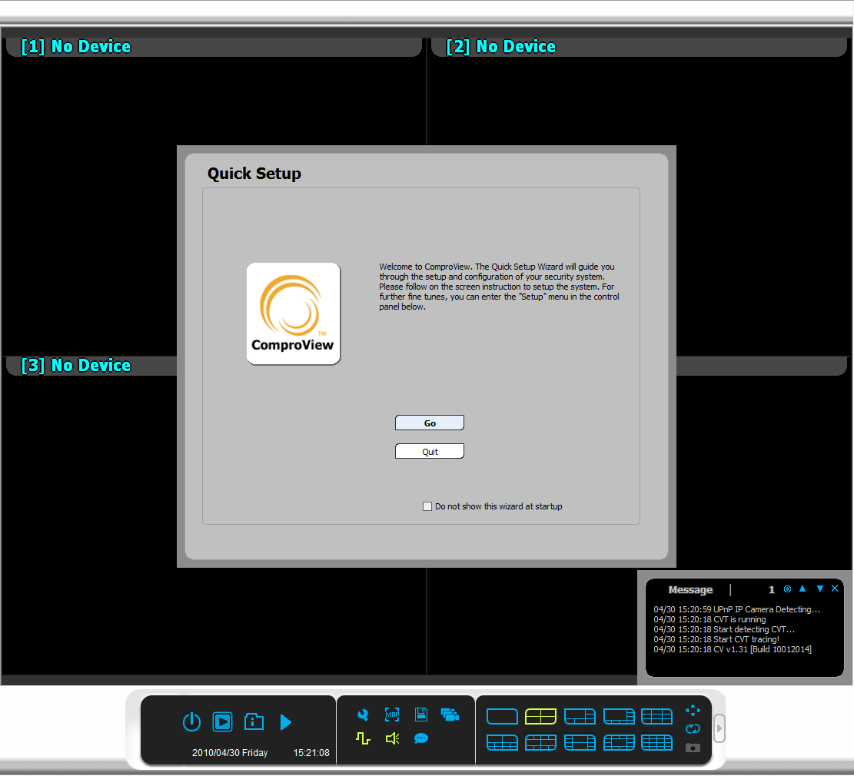Click the date 2010/04/30 Friday
The image size is (854, 776).
tap(230, 753)
